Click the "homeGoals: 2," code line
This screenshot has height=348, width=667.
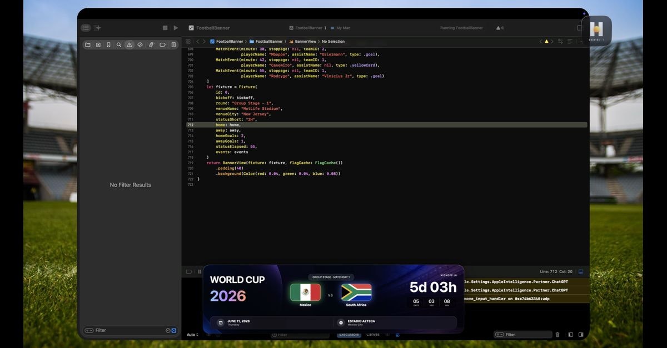click(231, 135)
